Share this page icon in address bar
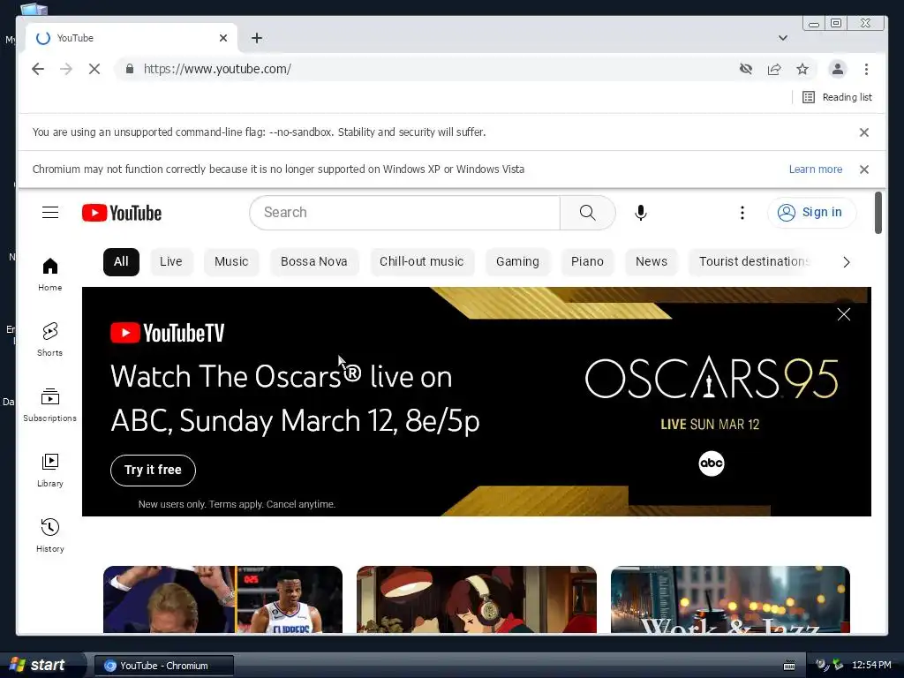 pyautogui.click(x=774, y=69)
